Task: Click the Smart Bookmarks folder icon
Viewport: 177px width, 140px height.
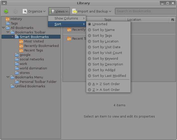Action: pos(17,37)
